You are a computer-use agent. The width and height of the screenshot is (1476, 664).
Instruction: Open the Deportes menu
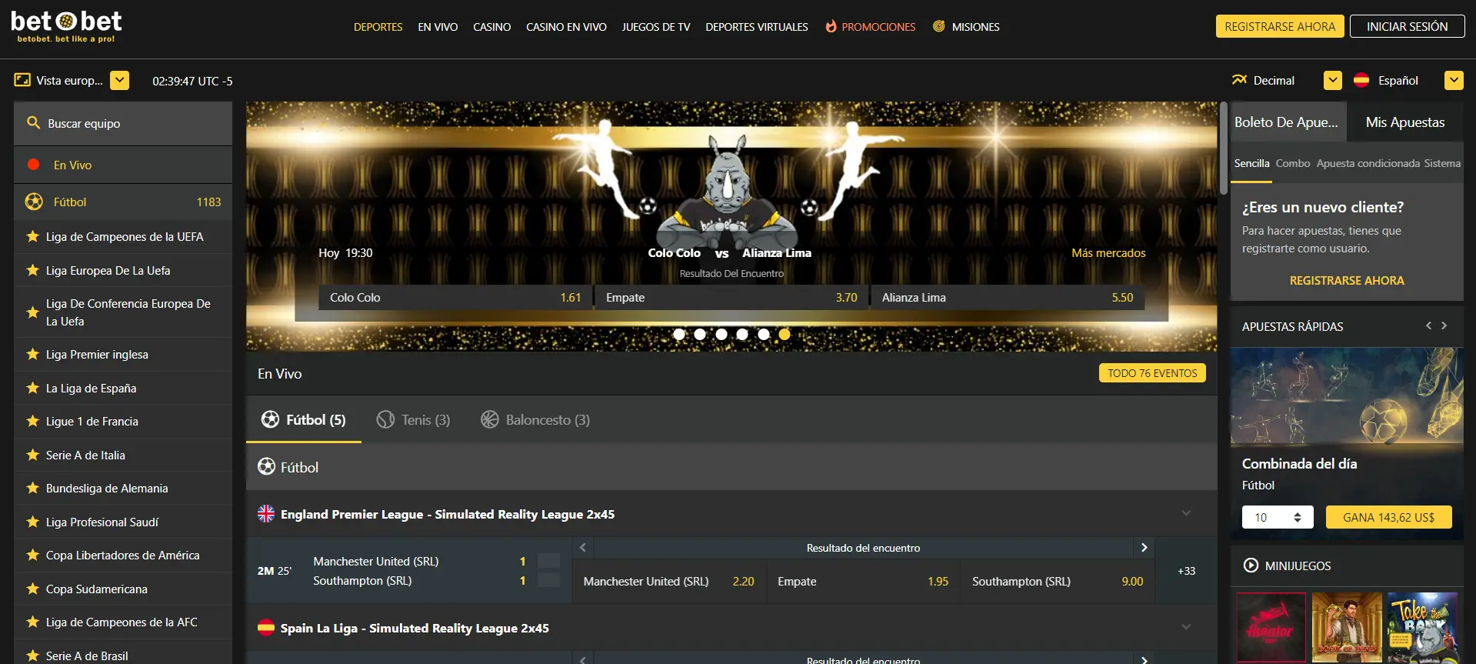click(x=378, y=26)
